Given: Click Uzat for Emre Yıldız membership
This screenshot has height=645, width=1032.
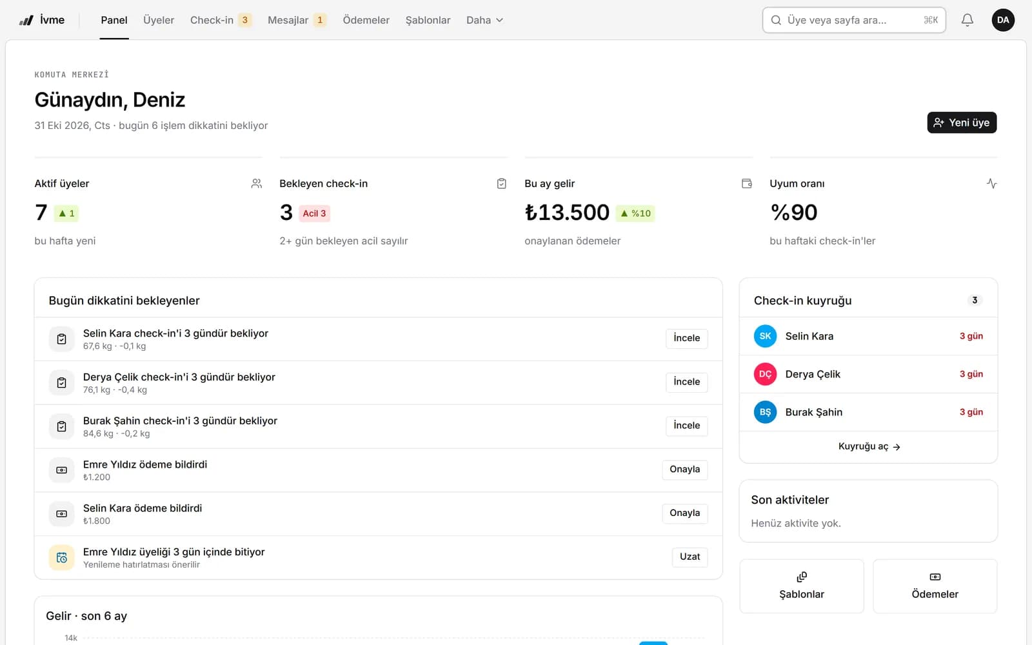Looking at the screenshot, I should [x=690, y=558].
